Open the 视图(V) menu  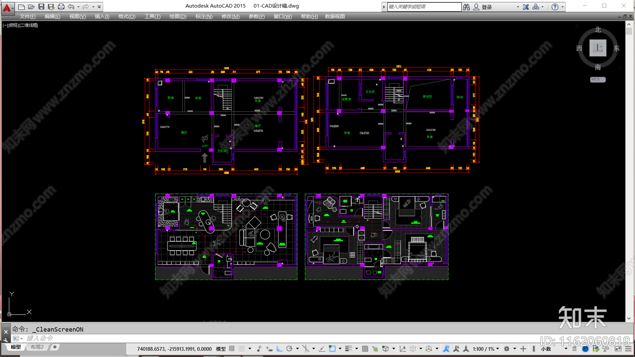[77, 17]
